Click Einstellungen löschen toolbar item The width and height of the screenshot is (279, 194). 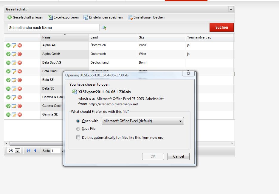pos(146,17)
